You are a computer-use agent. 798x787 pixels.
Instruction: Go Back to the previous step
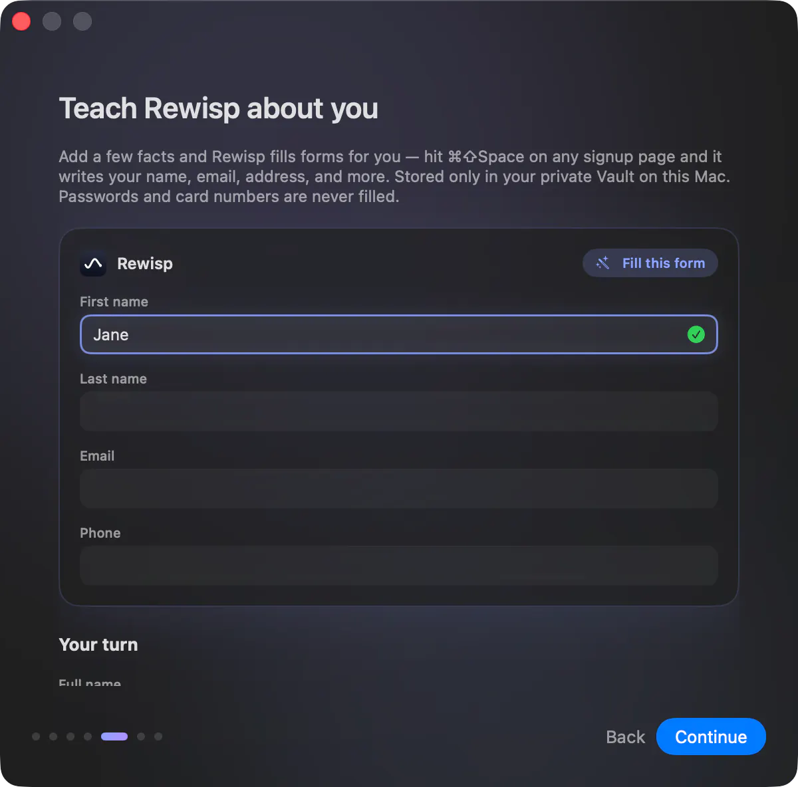pyautogui.click(x=625, y=736)
